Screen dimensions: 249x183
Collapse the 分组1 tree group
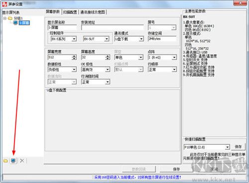[x=5, y=18]
